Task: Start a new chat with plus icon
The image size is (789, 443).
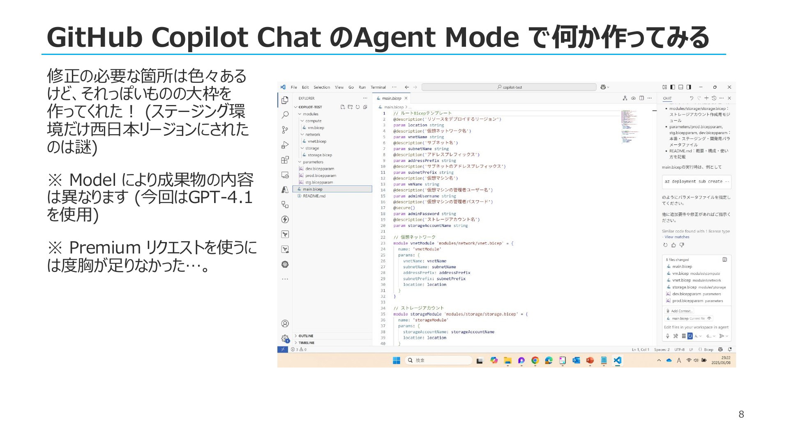Action: pos(706,98)
